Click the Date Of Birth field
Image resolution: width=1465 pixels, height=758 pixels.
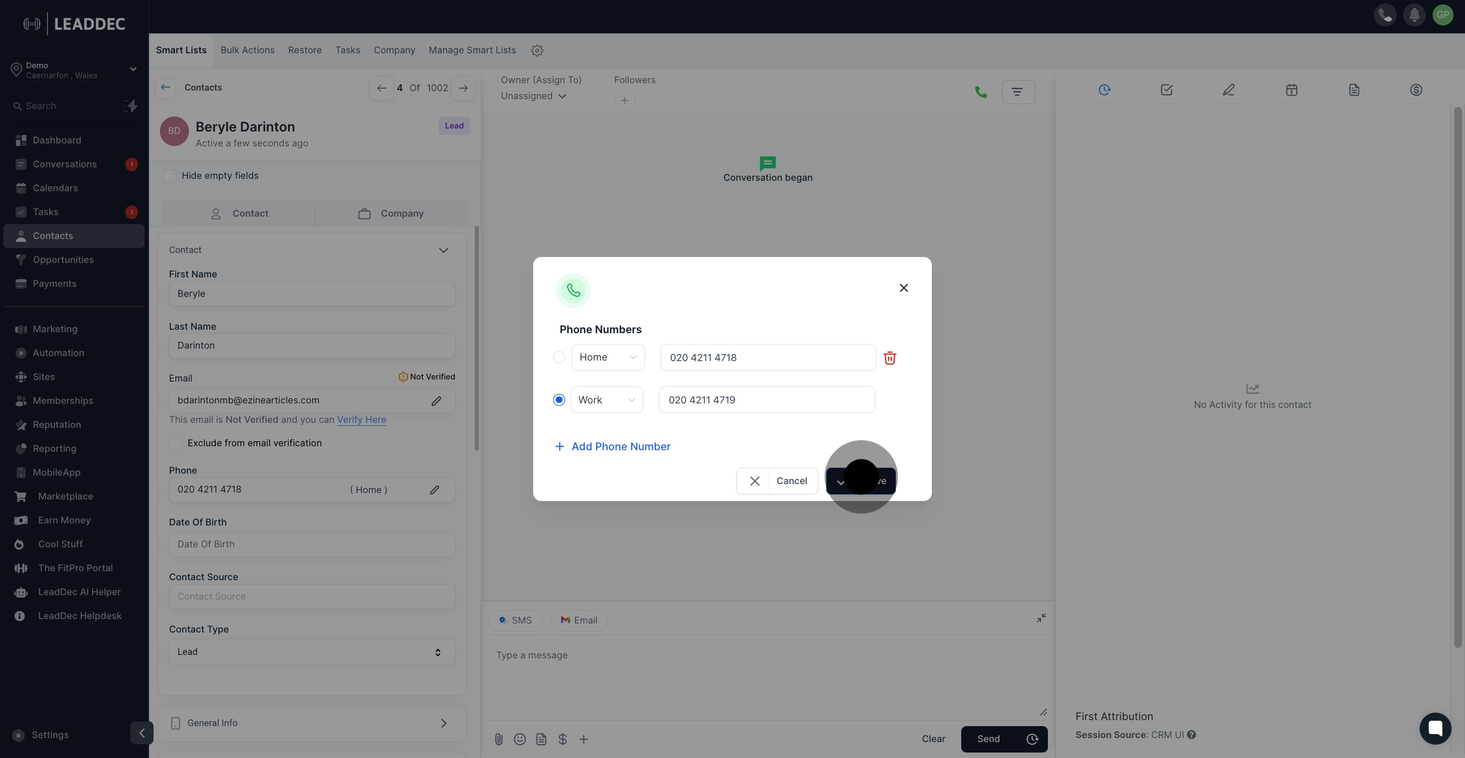click(311, 544)
